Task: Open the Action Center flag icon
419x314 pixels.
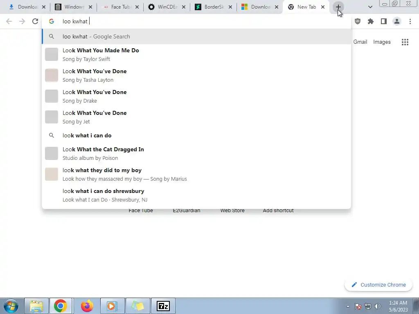Action: (x=358, y=306)
